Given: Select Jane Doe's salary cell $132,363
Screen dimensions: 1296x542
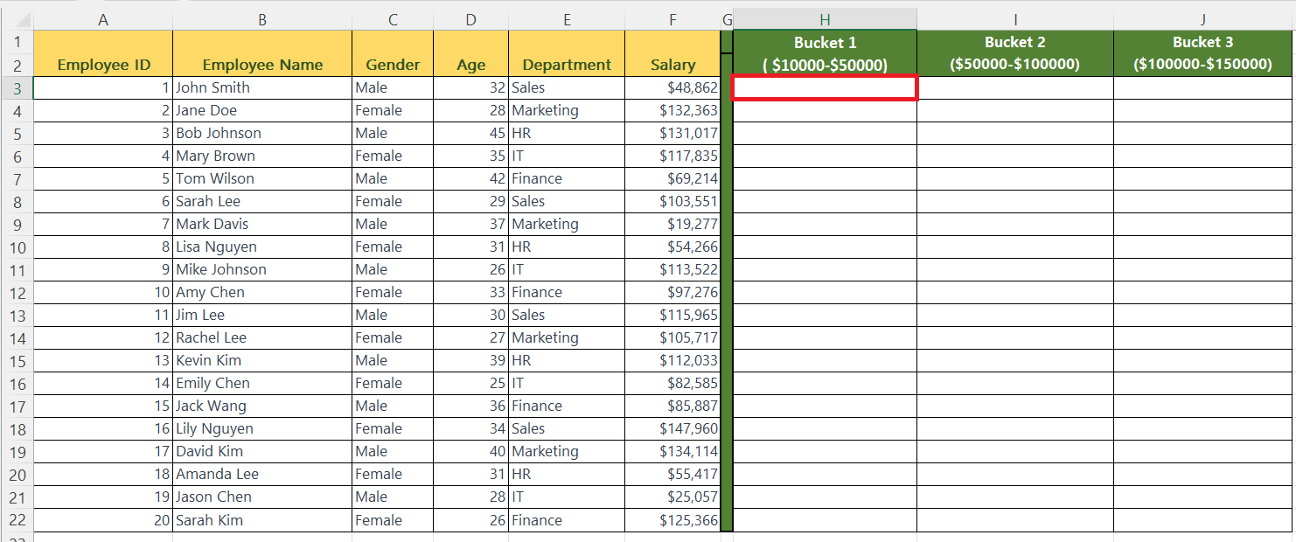Looking at the screenshot, I should [x=672, y=110].
